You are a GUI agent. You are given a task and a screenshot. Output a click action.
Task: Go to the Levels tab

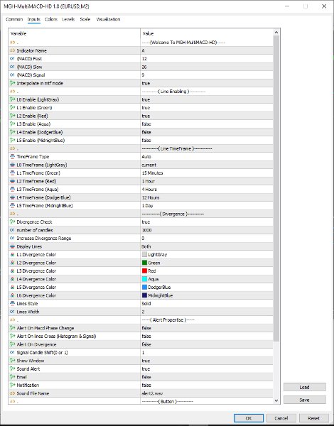coord(68,19)
